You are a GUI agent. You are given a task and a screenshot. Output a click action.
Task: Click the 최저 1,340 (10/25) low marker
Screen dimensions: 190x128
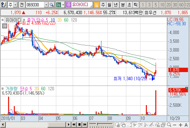(x=134, y=79)
